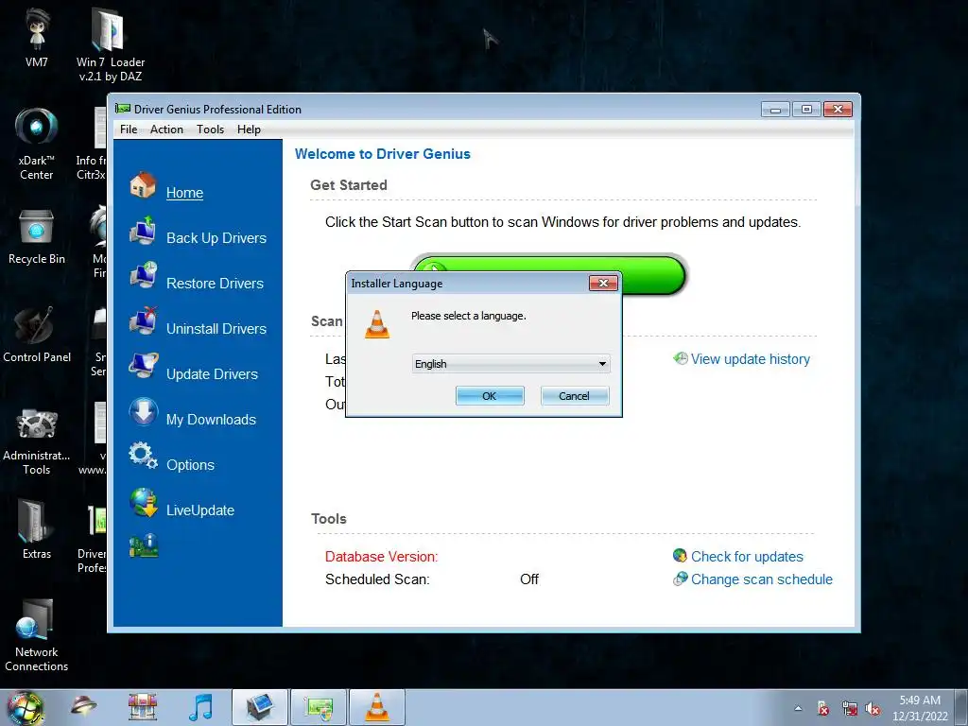Open the Action menu

(166, 129)
